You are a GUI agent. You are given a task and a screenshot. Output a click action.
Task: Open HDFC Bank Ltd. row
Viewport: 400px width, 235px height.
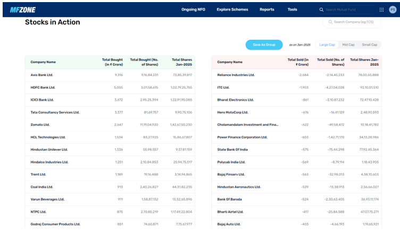pyautogui.click(x=110, y=88)
